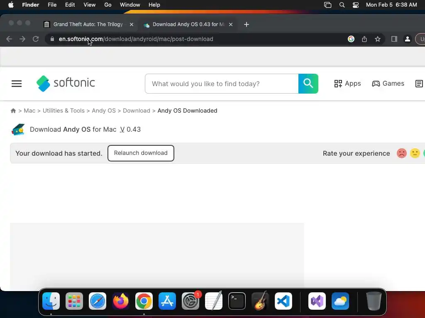Screen dimensions: 425x318
Task: Open Safari from the Dock
Action: pos(98,301)
